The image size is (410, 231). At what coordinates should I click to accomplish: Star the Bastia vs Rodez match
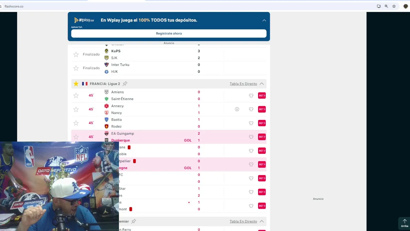click(x=76, y=123)
